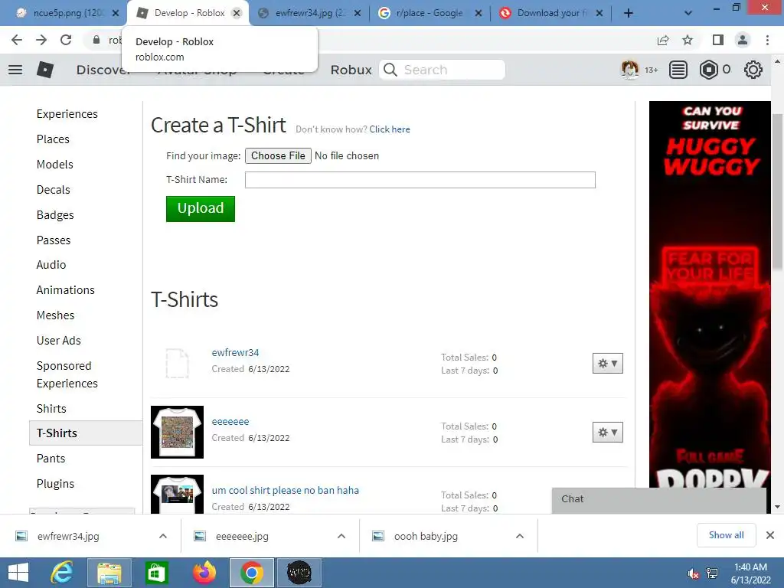Image resolution: width=784 pixels, height=588 pixels.
Task: Launch Firefox from taskbar
Action: [x=204, y=573]
